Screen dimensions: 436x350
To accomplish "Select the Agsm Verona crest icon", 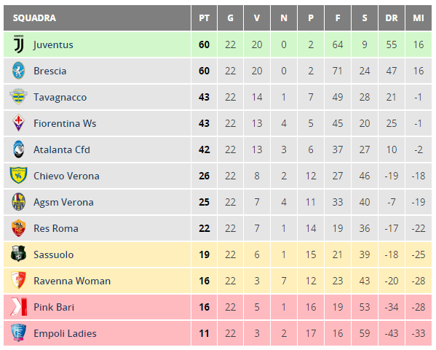I will [18, 201].
